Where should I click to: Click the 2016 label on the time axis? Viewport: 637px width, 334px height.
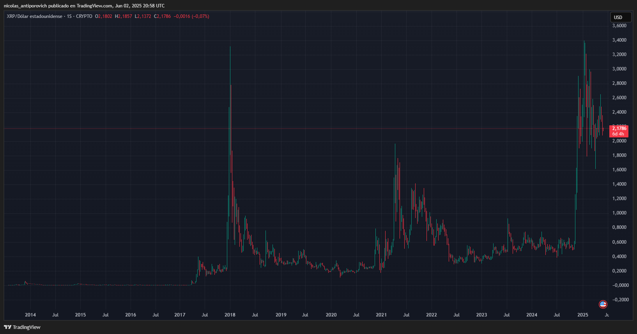pyautogui.click(x=131, y=315)
